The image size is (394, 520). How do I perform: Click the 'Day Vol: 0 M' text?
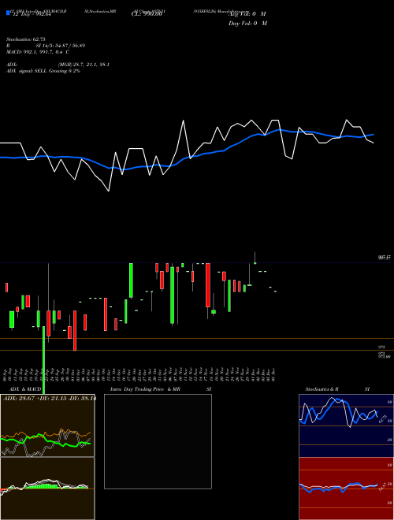(247, 24)
